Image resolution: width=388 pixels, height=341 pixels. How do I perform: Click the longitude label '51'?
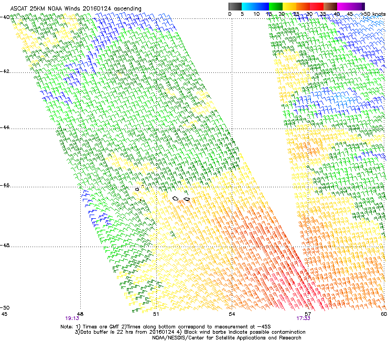tap(156, 314)
